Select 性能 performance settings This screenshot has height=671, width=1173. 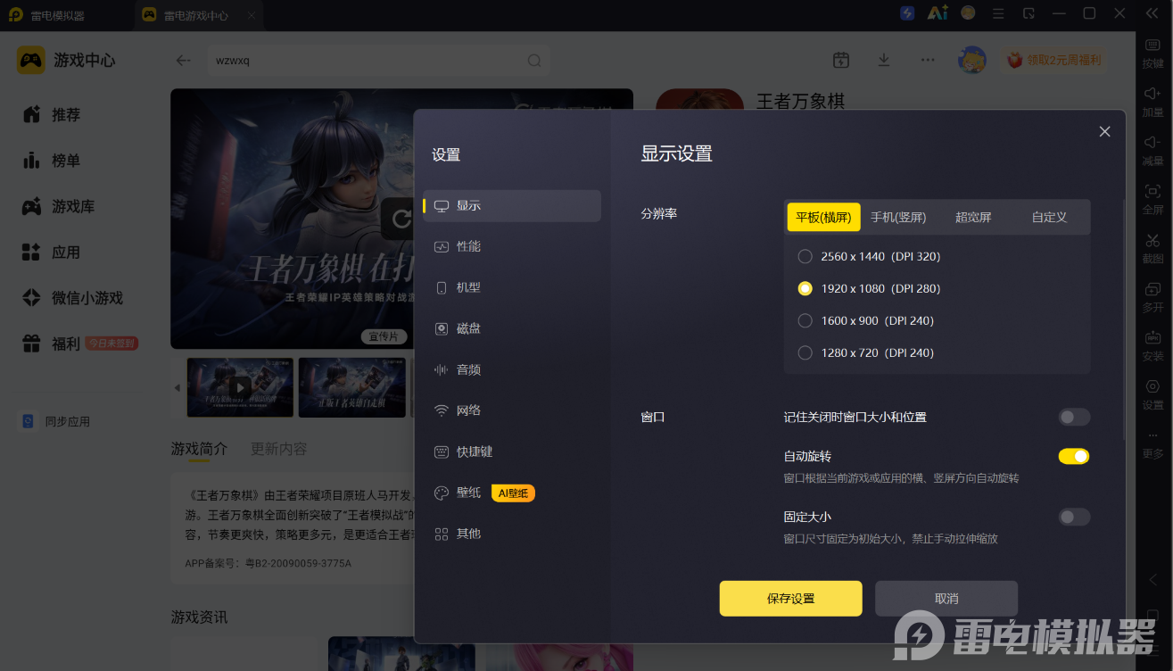[512, 246]
